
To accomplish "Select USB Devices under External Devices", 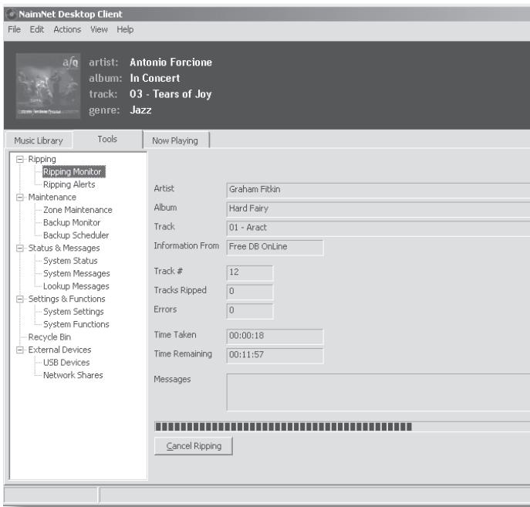I will pyautogui.click(x=66, y=363).
